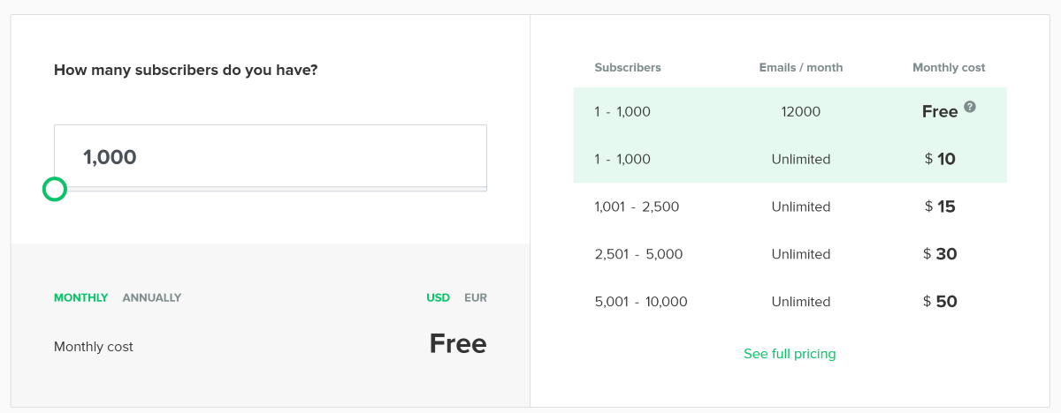The image size is (1061, 413).
Task: Select the Free 12000 emails plan row
Action: click(x=790, y=112)
